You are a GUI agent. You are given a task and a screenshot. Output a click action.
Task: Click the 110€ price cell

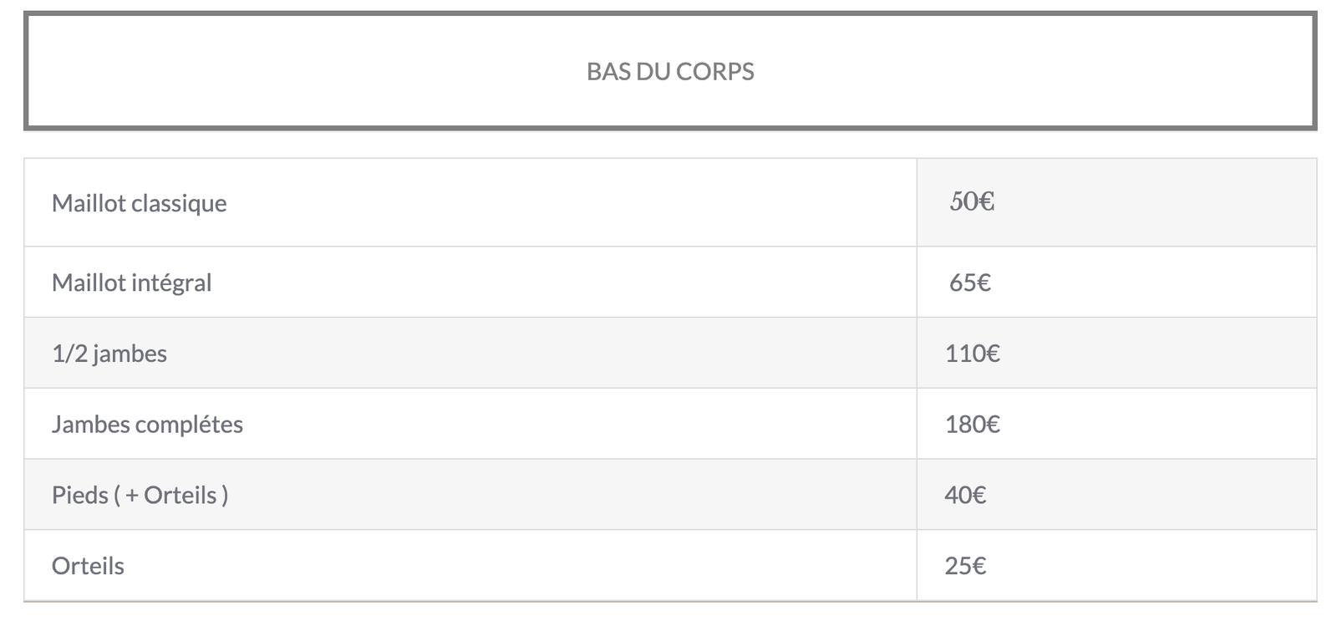pyautogui.click(x=1116, y=353)
